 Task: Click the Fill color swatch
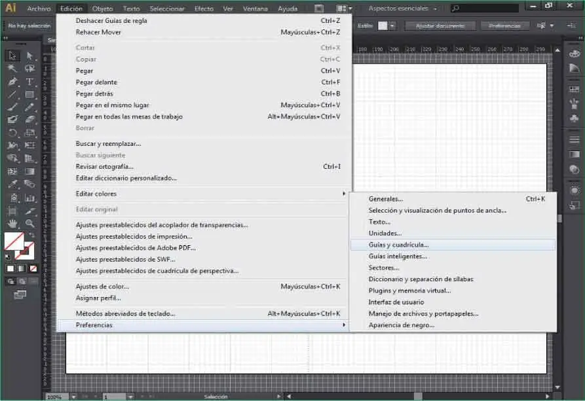coord(14,241)
